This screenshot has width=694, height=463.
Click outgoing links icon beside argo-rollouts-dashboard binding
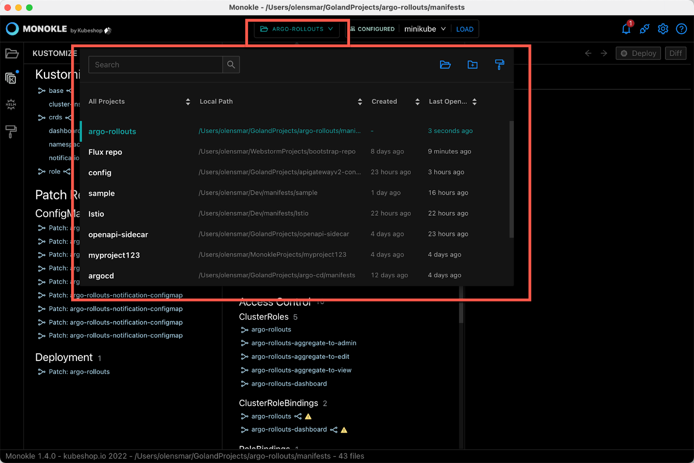click(x=334, y=430)
